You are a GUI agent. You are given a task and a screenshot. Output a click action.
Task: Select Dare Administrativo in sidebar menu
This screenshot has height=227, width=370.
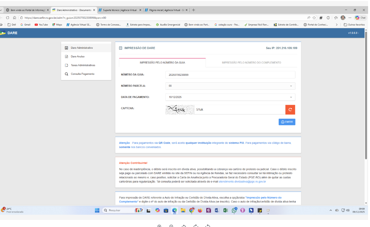[x=82, y=48]
